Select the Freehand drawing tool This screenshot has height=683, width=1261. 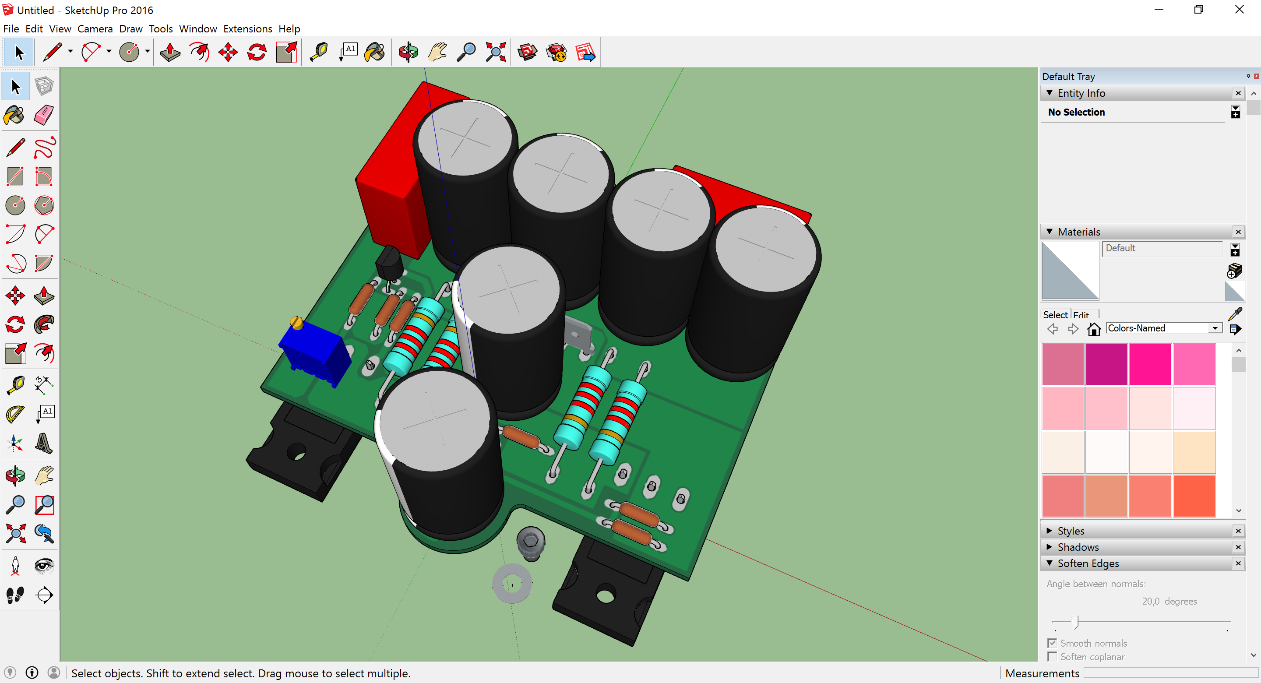coord(44,148)
